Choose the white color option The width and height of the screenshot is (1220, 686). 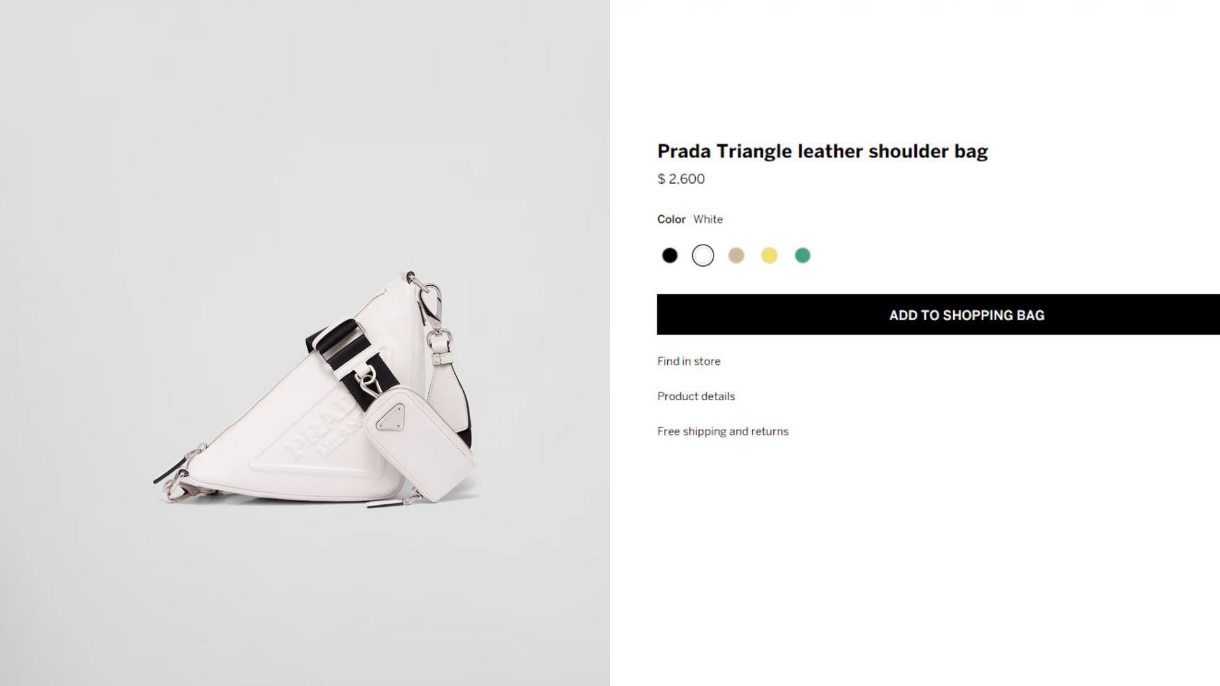tap(703, 255)
